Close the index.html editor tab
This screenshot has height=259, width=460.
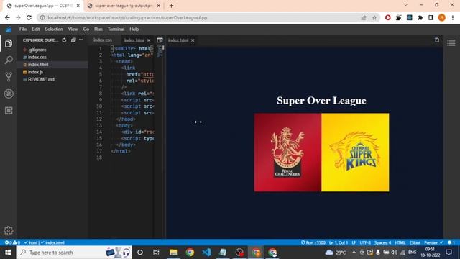coord(149,40)
